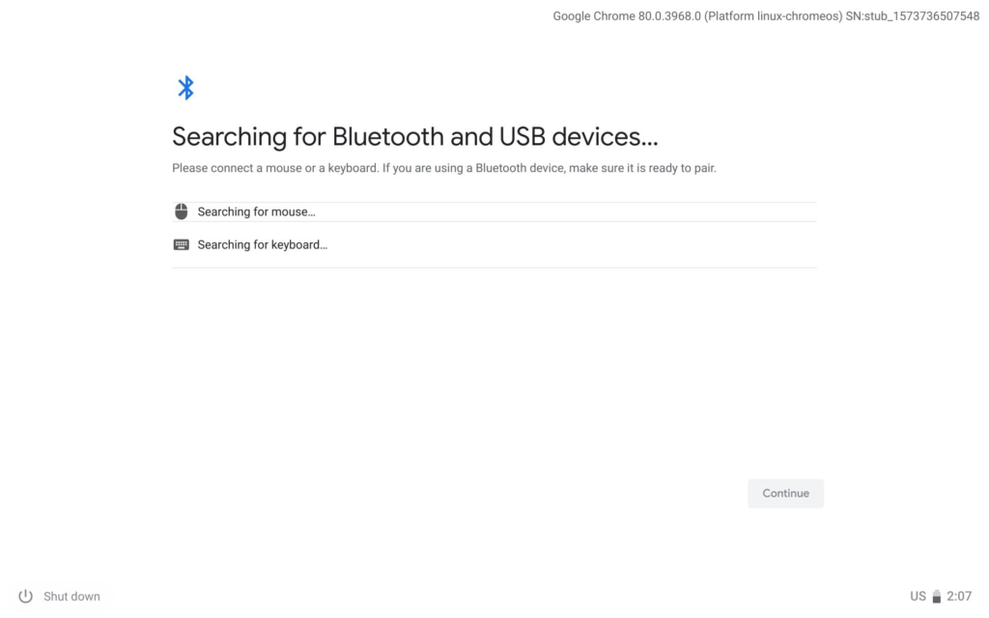The image size is (989, 618).
Task: Open the US input method indicator
Action: [918, 596]
